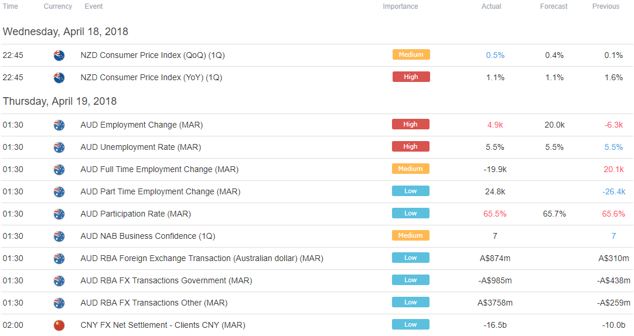
Task: Click the Medium badge for NAB Business Confidence
Action: 410,235
